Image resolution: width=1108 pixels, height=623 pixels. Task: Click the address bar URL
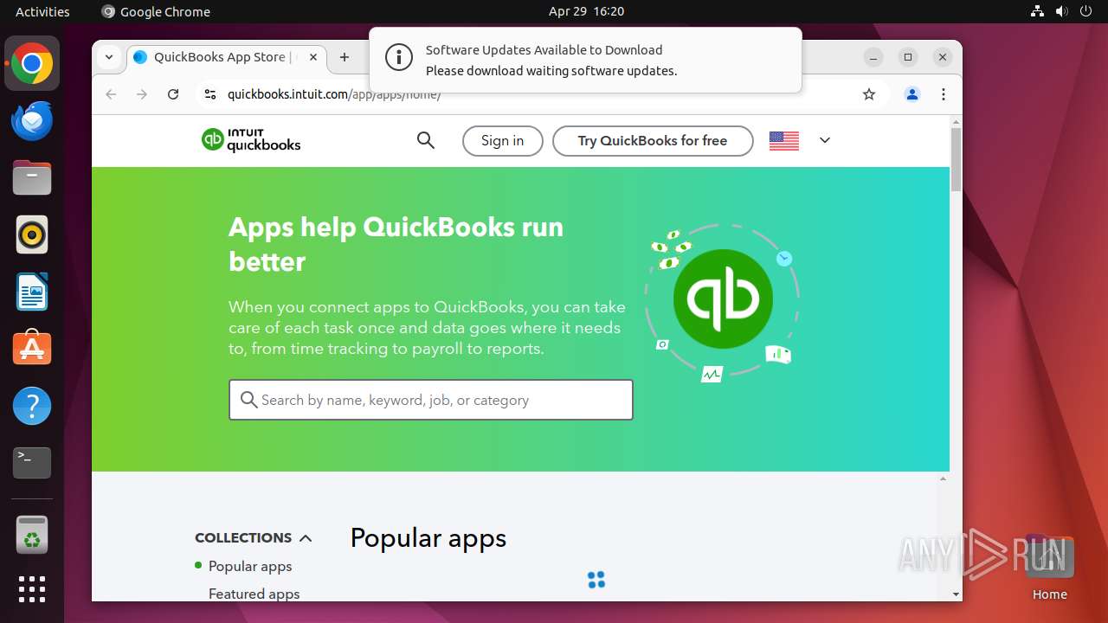point(334,94)
